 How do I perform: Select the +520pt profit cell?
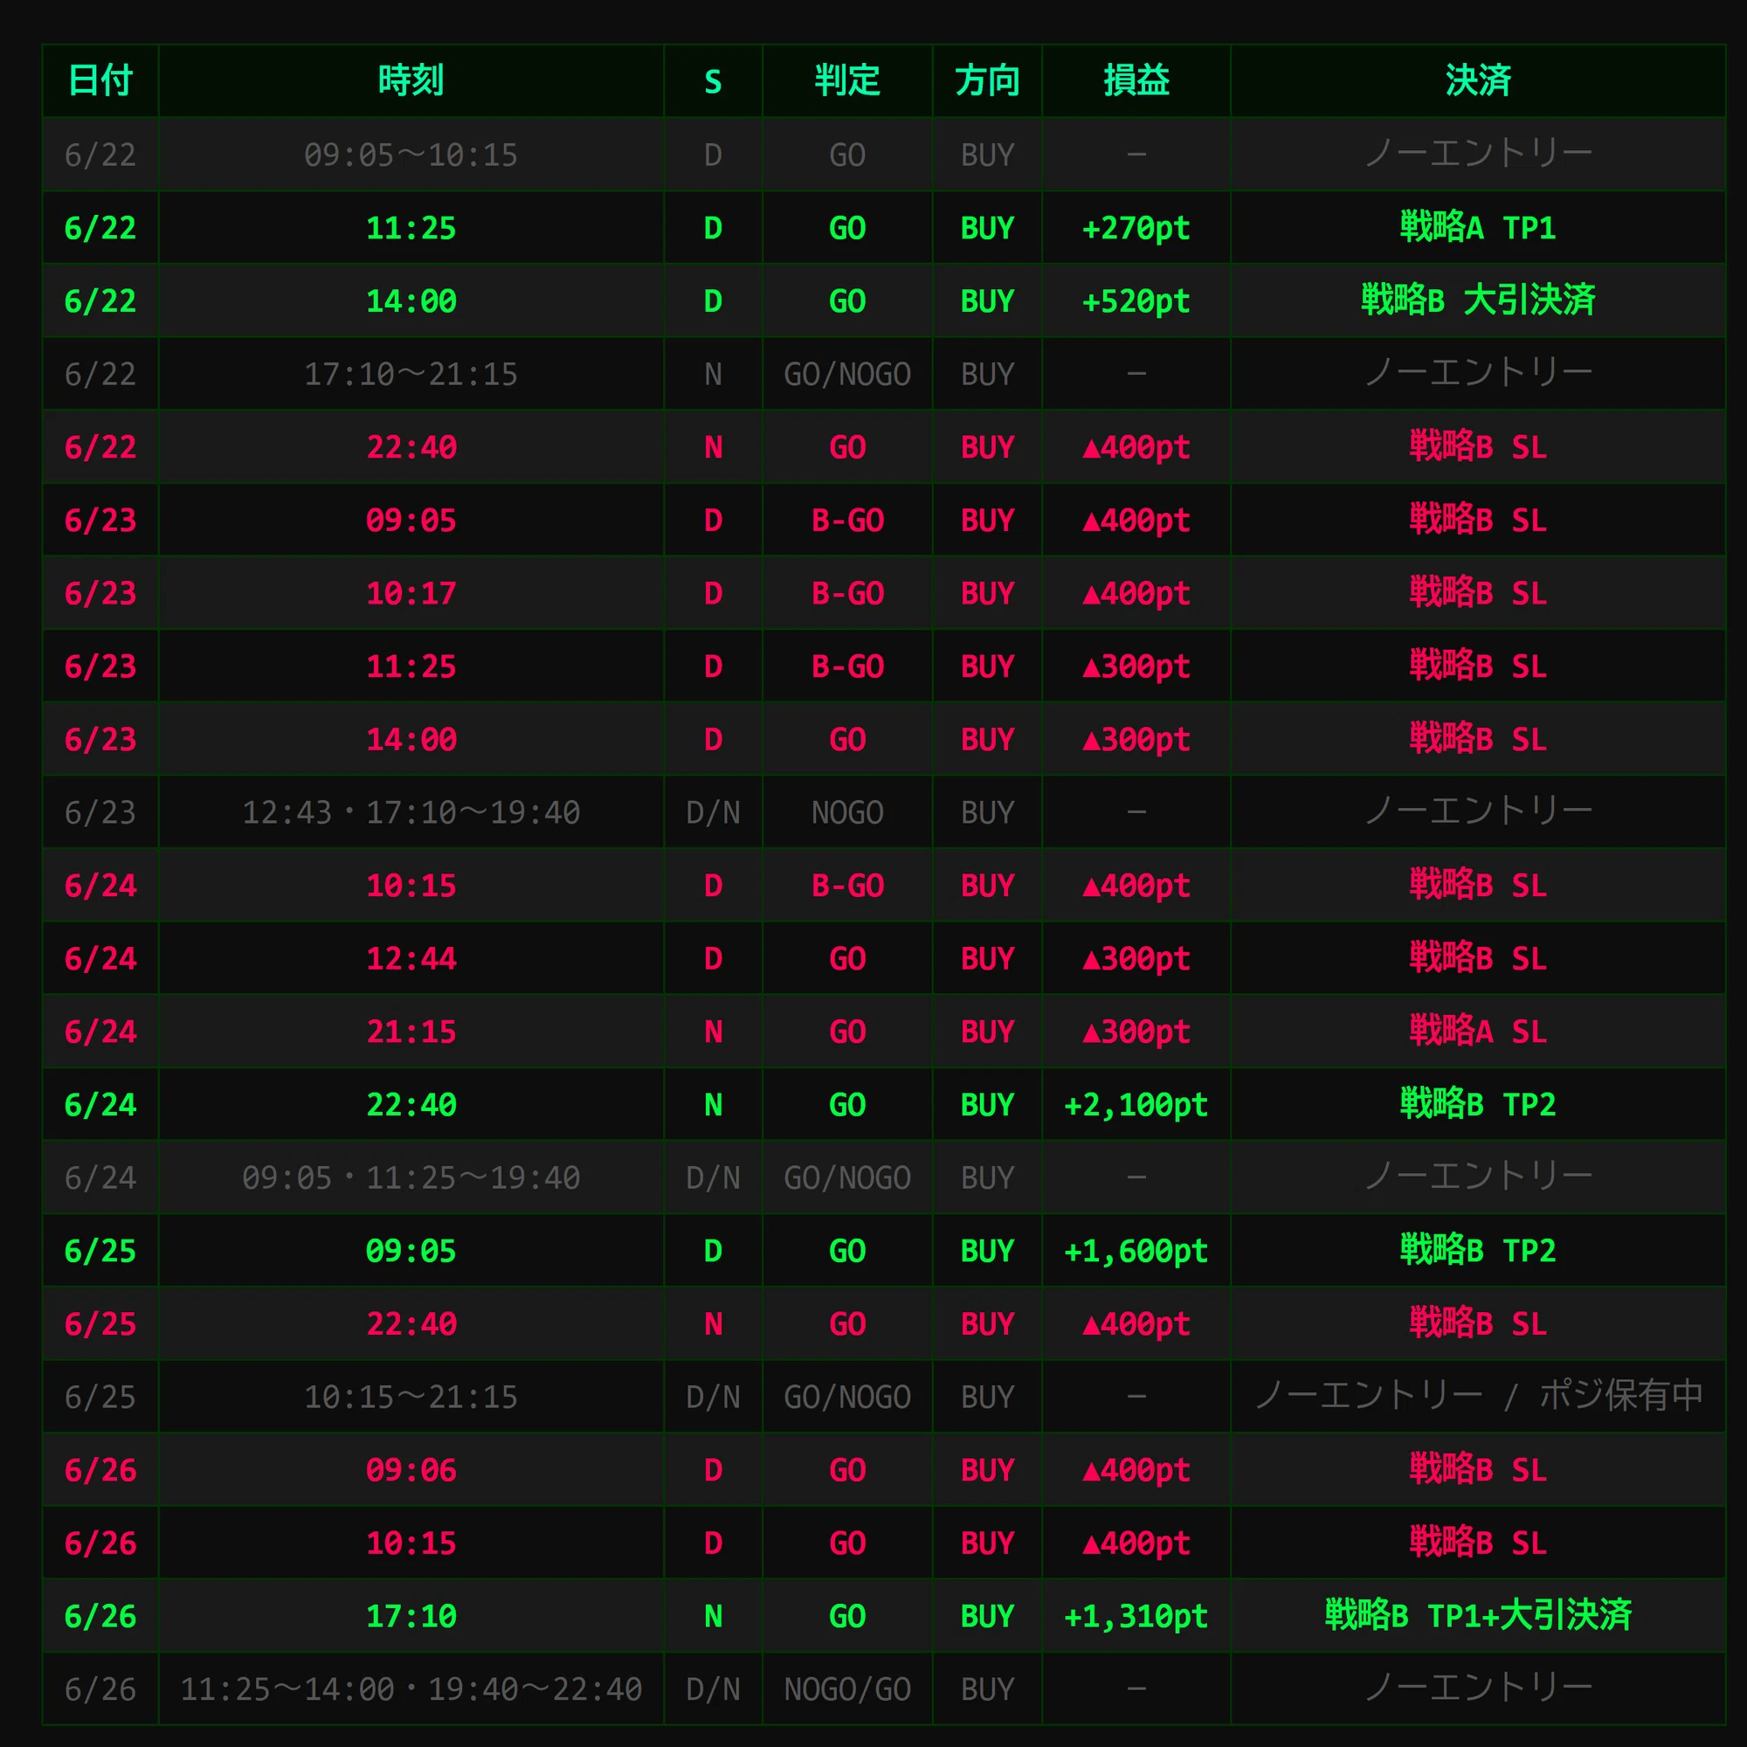1136,301
